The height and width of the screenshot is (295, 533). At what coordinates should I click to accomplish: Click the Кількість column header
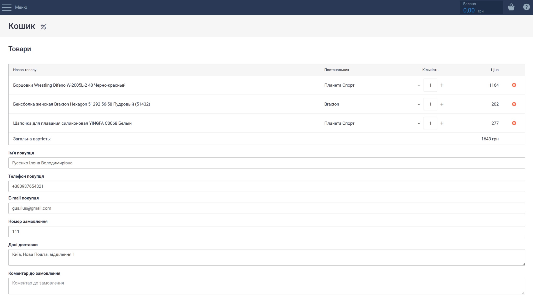click(x=430, y=70)
